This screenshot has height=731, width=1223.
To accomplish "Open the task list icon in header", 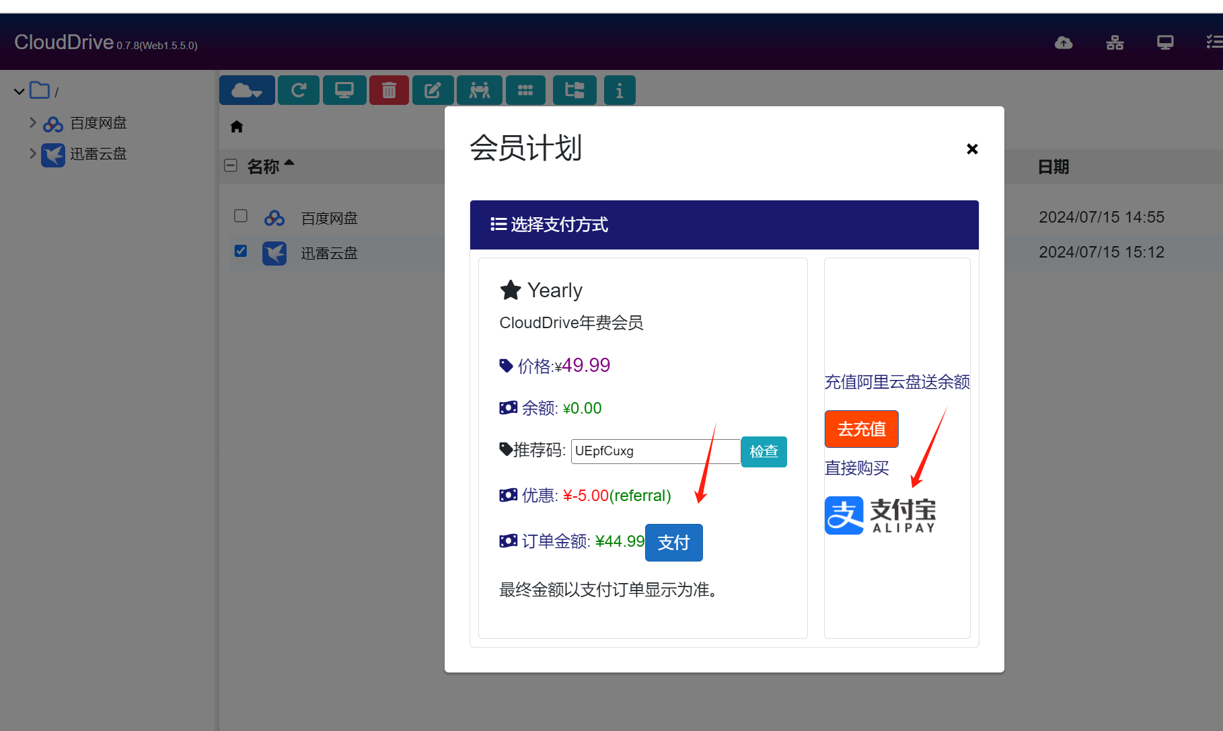I will click(x=1214, y=42).
